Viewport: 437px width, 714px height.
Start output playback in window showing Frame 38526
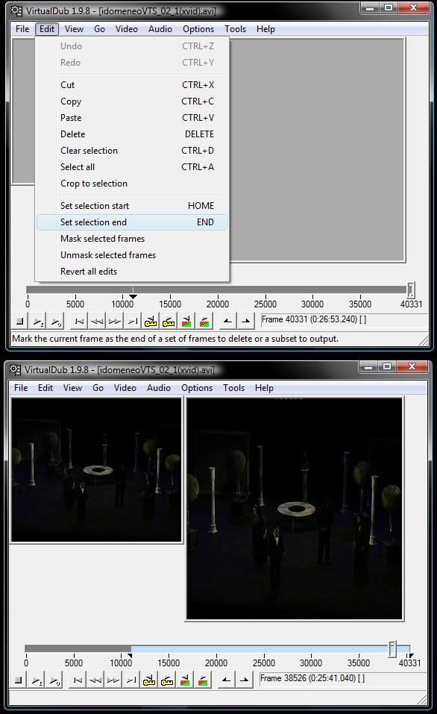point(55,680)
